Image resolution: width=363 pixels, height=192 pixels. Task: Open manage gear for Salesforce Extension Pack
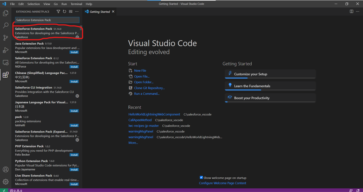77,37
